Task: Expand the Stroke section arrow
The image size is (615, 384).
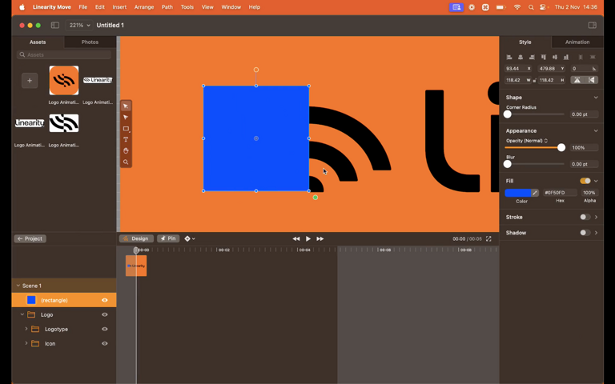Action: click(596, 217)
